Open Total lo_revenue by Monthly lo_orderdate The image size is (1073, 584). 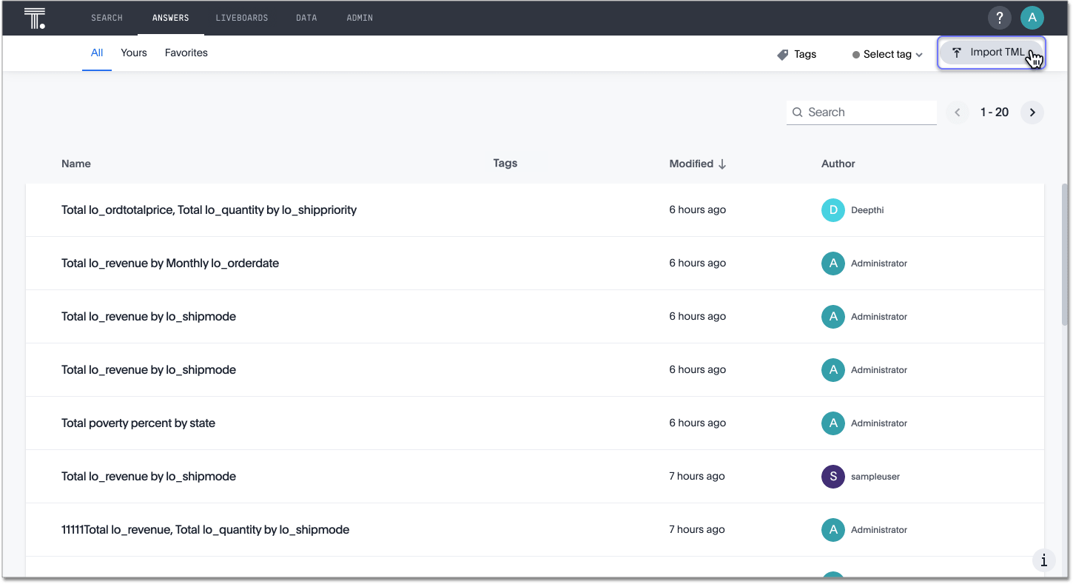(x=170, y=264)
